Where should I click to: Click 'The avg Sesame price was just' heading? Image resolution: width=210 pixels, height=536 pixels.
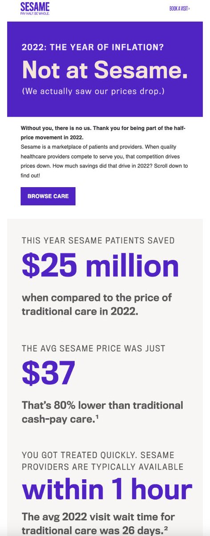click(94, 348)
